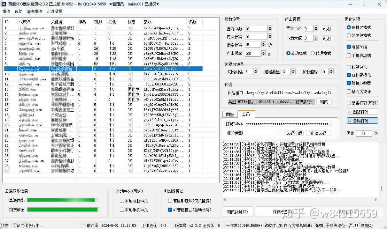Click the 工作进程 value 3/3

(163, 225)
